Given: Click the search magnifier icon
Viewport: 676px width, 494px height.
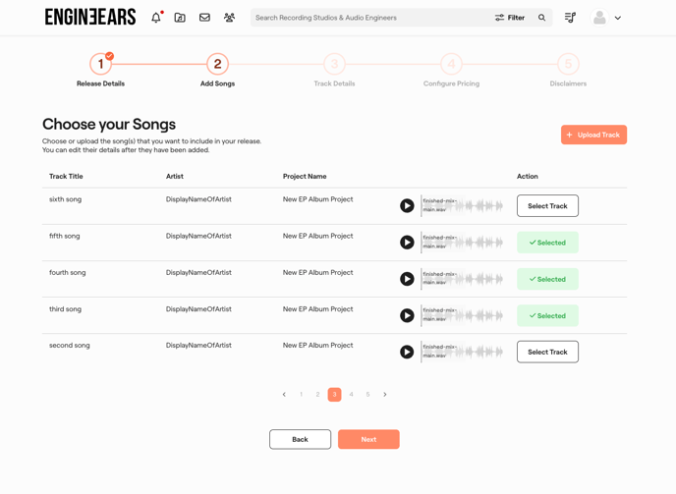Looking at the screenshot, I should click(541, 18).
